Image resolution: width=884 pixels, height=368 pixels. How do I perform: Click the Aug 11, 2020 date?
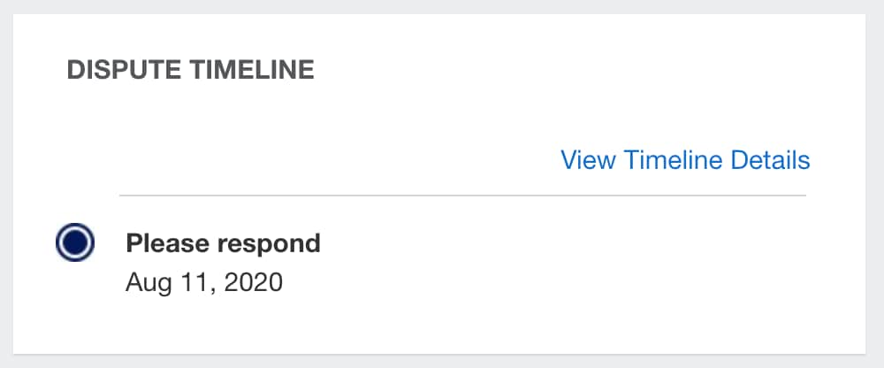(x=204, y=283)
